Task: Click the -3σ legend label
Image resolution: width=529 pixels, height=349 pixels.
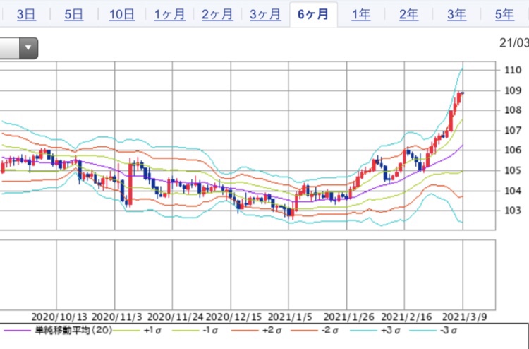Action: [449, 330]
